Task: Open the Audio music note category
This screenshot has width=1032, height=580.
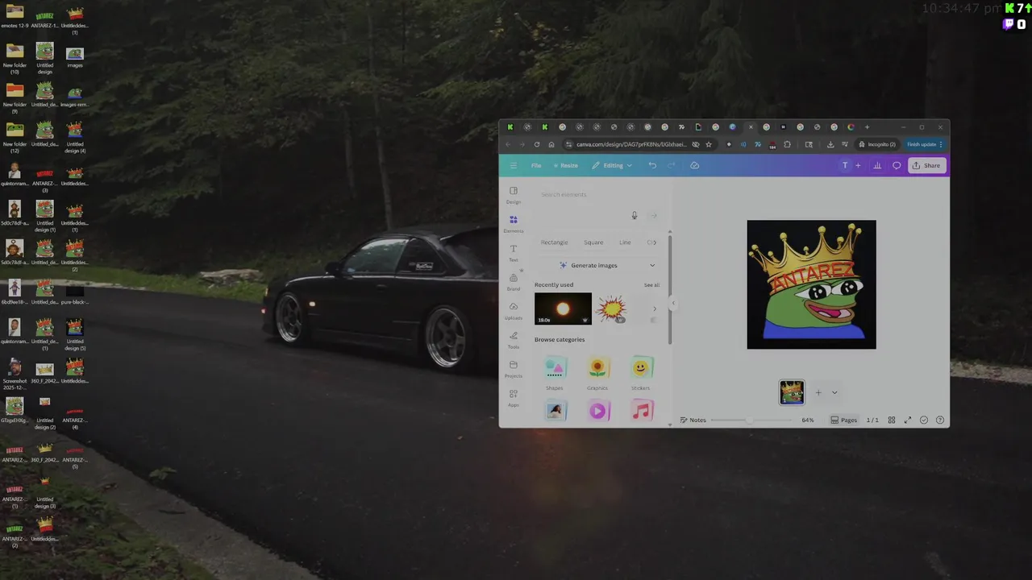Action: click(x=641, y=411)
